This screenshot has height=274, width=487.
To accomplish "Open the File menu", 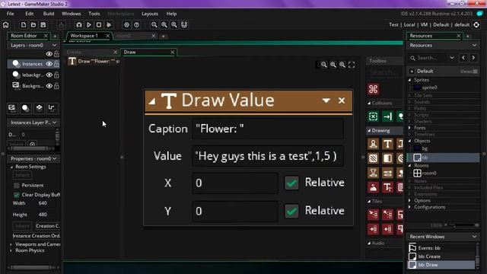I will click(x=10, y=14).
